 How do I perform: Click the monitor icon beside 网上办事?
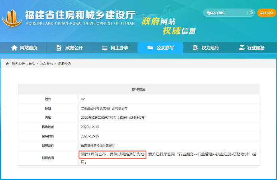pyautogui.click(x=104, y=48)
